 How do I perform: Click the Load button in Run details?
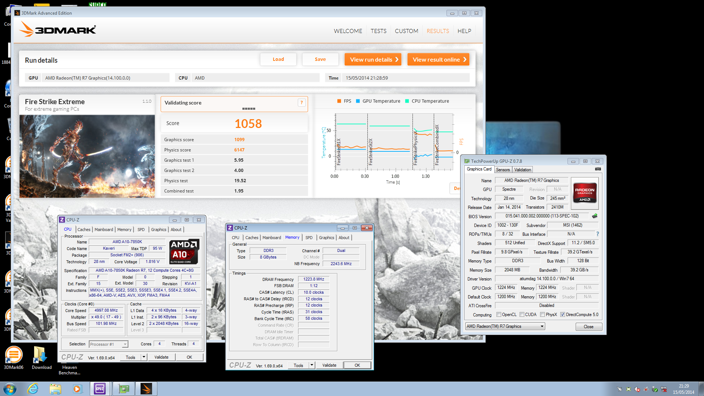click(278, 59)
